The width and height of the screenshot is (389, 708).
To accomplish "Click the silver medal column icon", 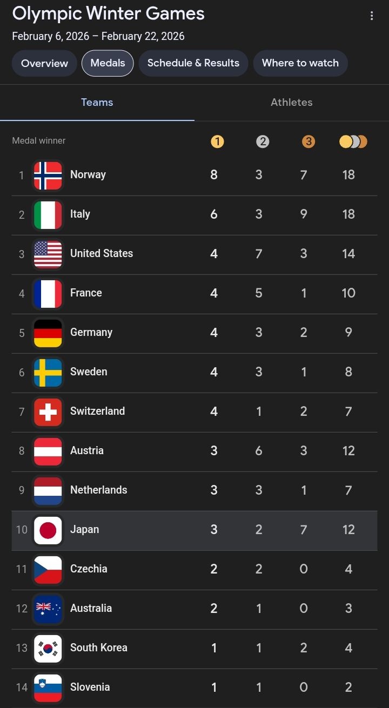I will click(x=263, y=141).
